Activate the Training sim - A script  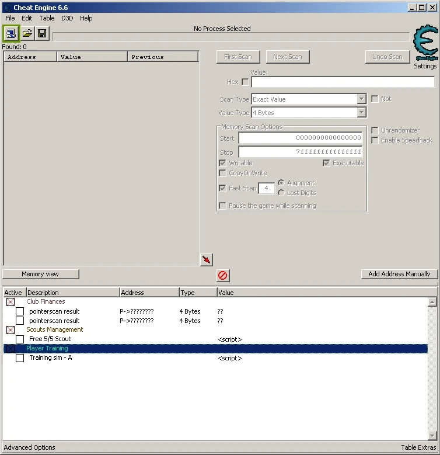tap(20, 358)
